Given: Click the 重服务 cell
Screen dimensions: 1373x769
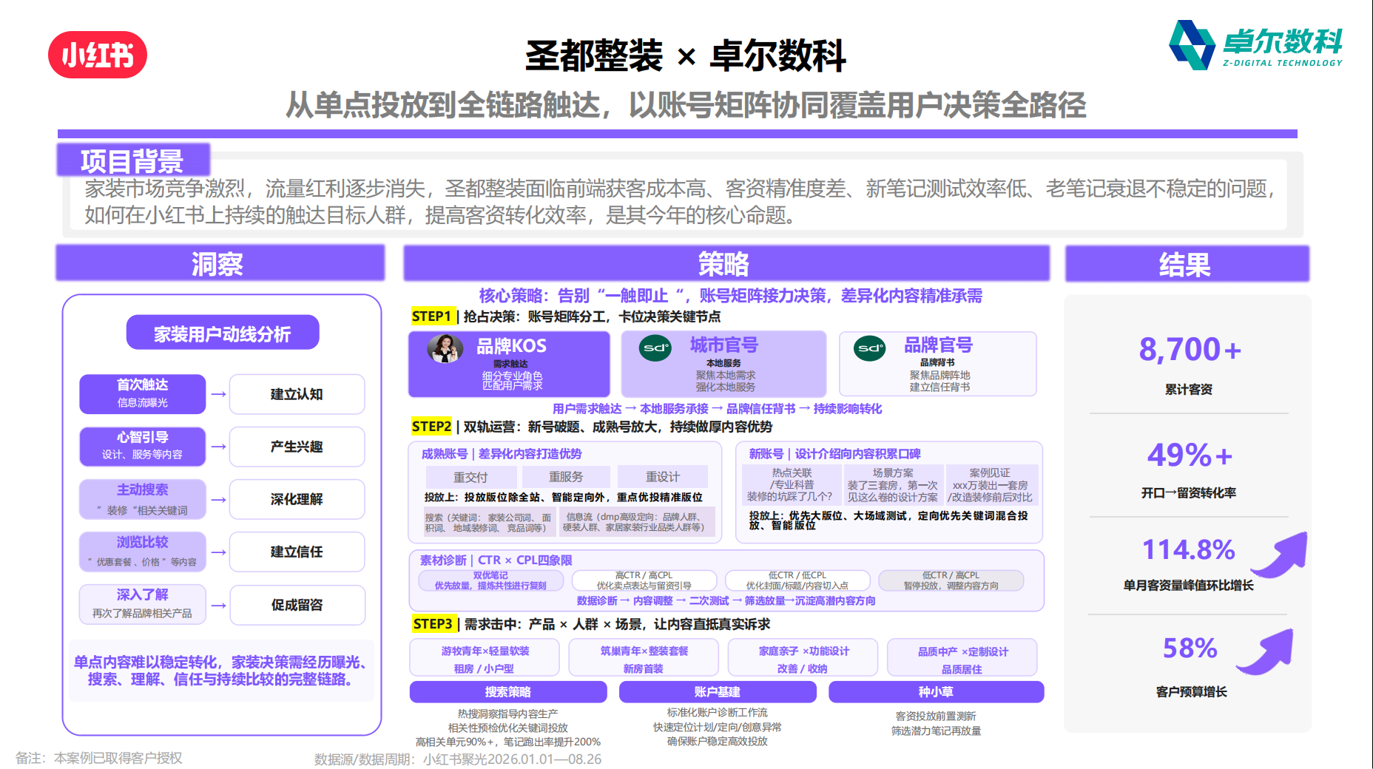Looking at the screenshot, I should pos(566,477).
